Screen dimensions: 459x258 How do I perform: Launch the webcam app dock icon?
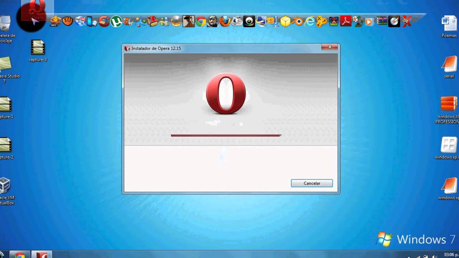249,21
